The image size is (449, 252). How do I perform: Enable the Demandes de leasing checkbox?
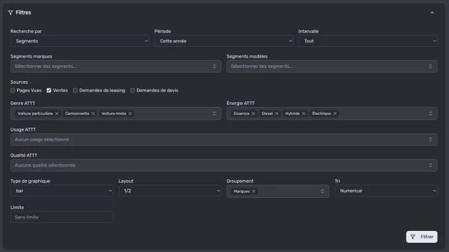75,91
